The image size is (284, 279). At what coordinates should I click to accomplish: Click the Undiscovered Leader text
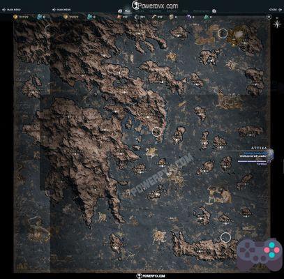tap(253, 156)
